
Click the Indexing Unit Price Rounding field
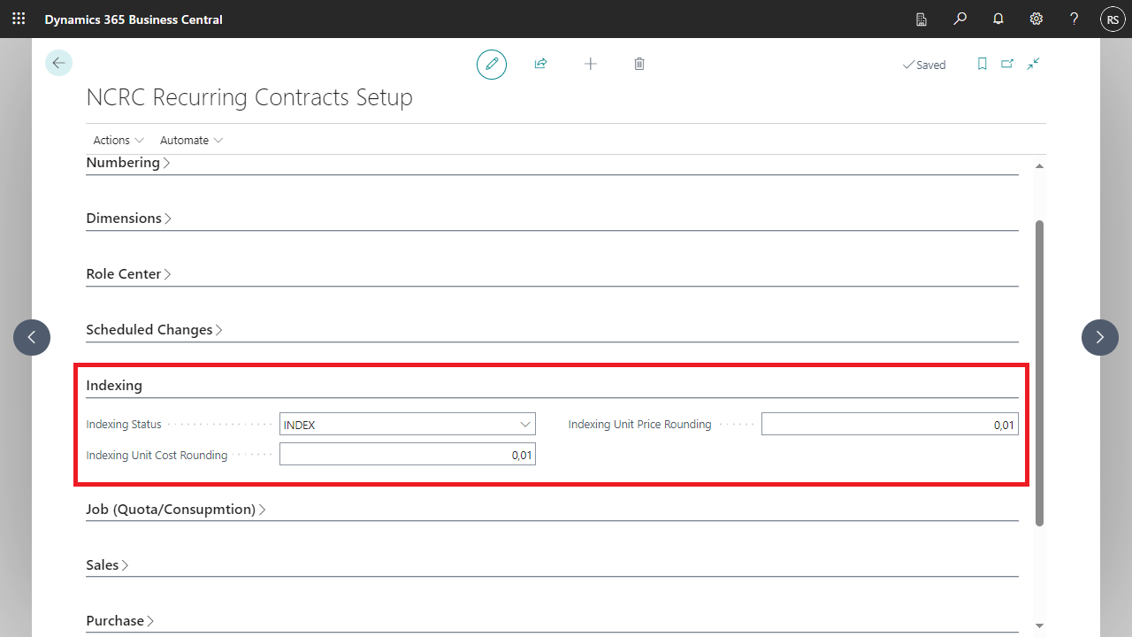[889, 425]
